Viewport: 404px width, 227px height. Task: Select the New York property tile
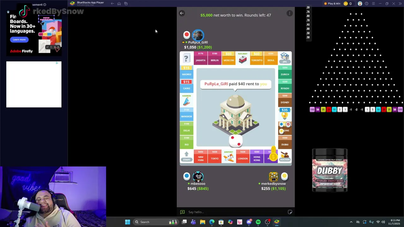pos(200,156)
